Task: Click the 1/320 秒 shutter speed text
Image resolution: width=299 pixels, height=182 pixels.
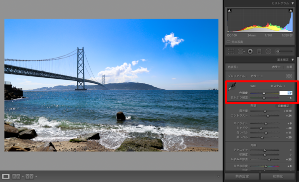Action: (287, 35)
